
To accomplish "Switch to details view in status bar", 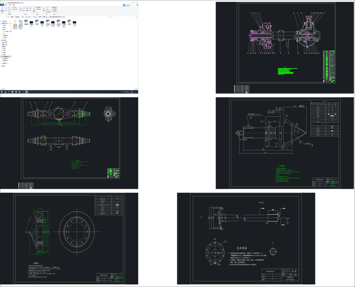I will point(135,89).
